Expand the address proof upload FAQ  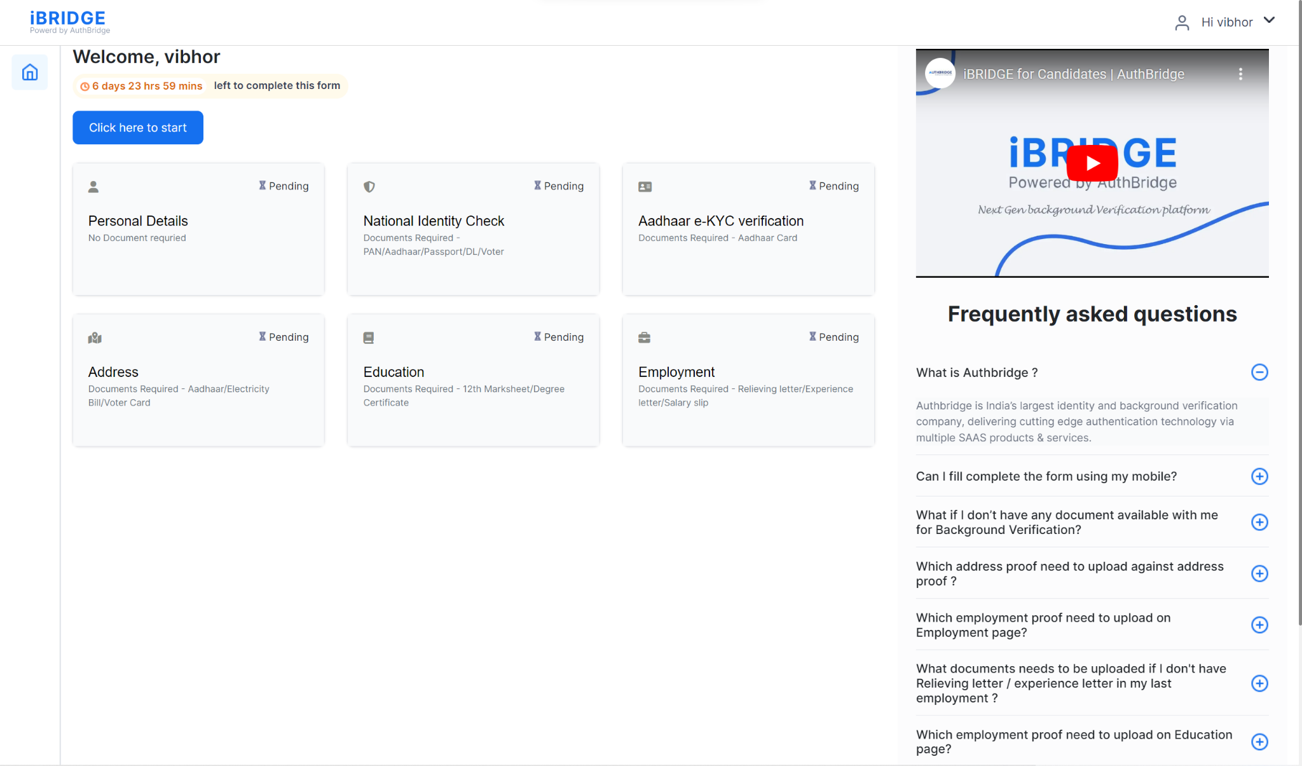point(1259,573)
